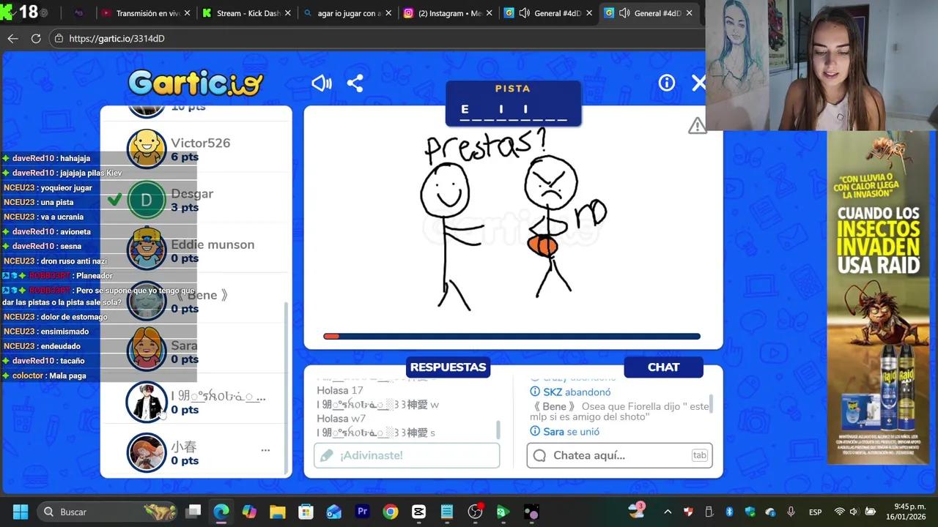Focus the Chatea aquí chat input

click(619, 455)
